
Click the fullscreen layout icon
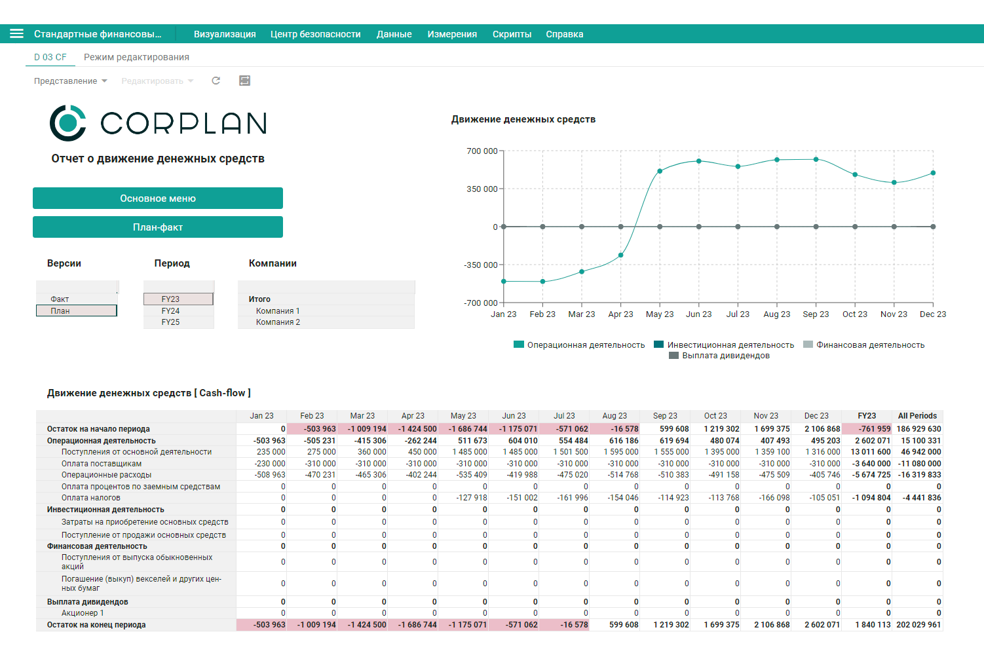point(245,81)
